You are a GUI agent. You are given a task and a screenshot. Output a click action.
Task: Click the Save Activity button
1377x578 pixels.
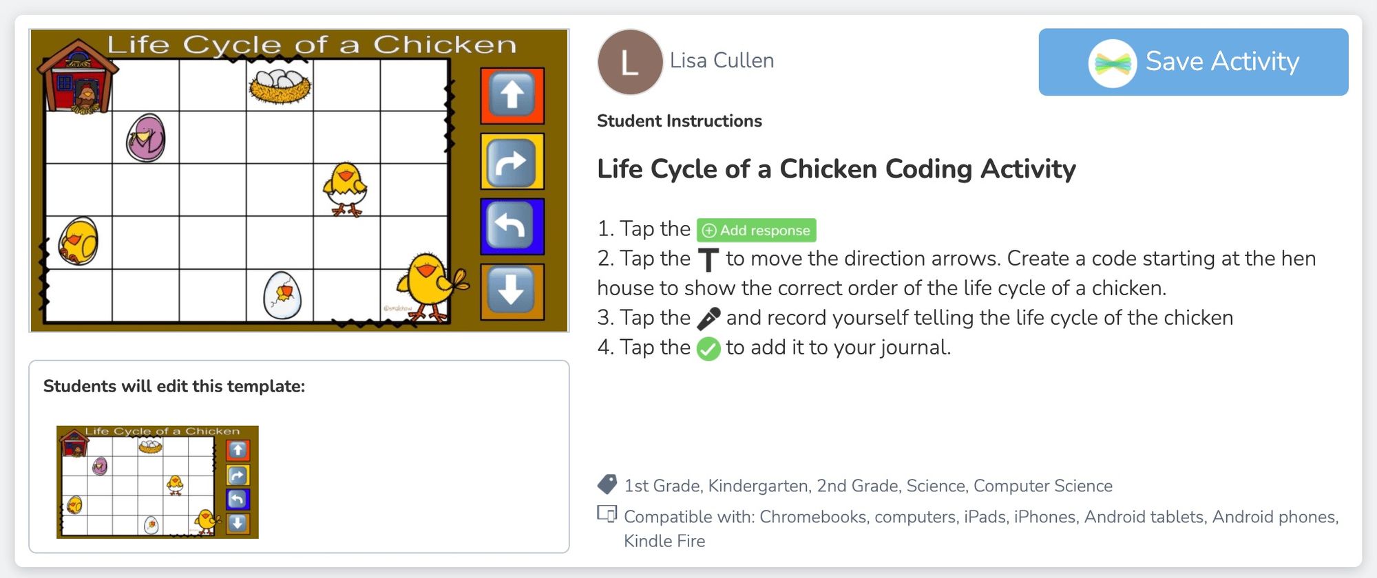coord(1192,62)
